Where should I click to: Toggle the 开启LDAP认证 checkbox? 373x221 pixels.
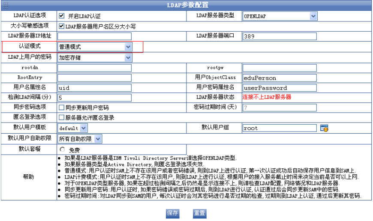(61, 16)
